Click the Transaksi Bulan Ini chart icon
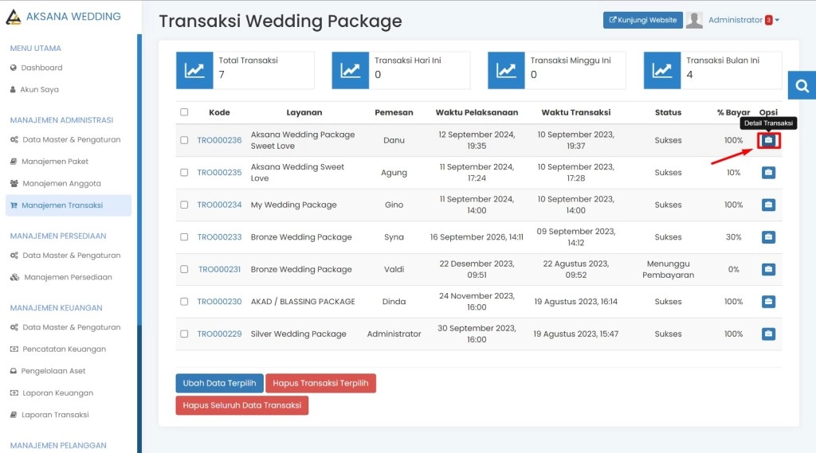The image size is (816, 453). click(x=662, y=71)
